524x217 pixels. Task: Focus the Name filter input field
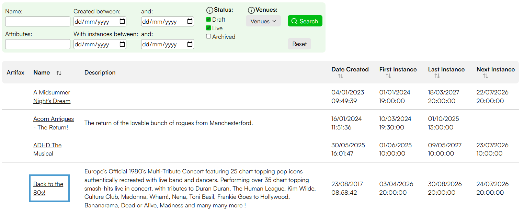coord(38,22)
